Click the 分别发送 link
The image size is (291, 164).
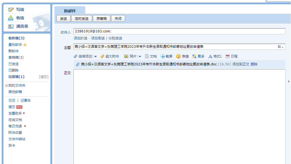115,38
